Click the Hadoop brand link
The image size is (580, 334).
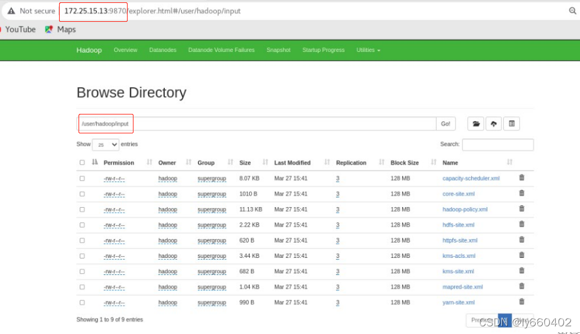[89, 50]
